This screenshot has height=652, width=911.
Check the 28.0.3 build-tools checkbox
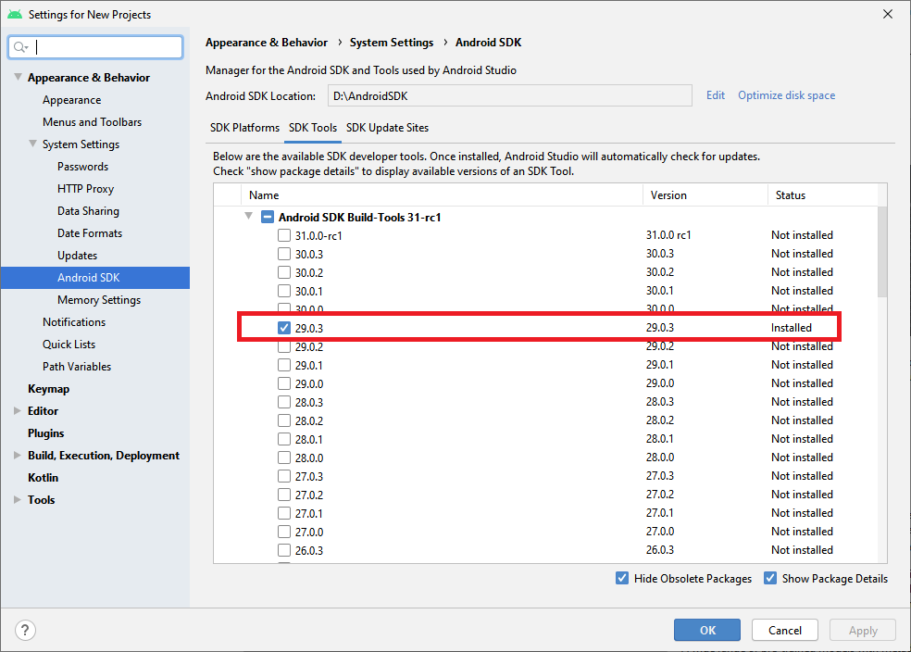pos(284,402)
